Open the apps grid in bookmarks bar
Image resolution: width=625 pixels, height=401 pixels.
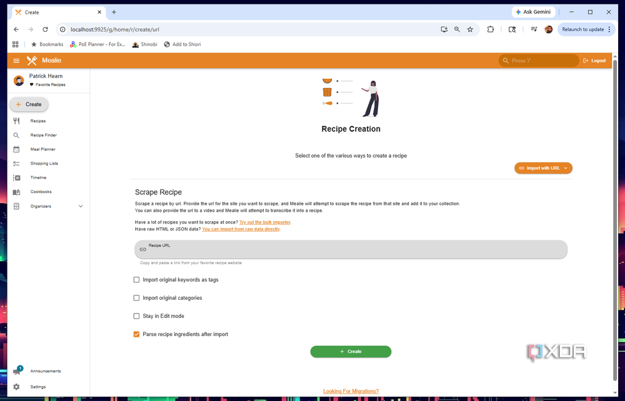coord(16,44)
